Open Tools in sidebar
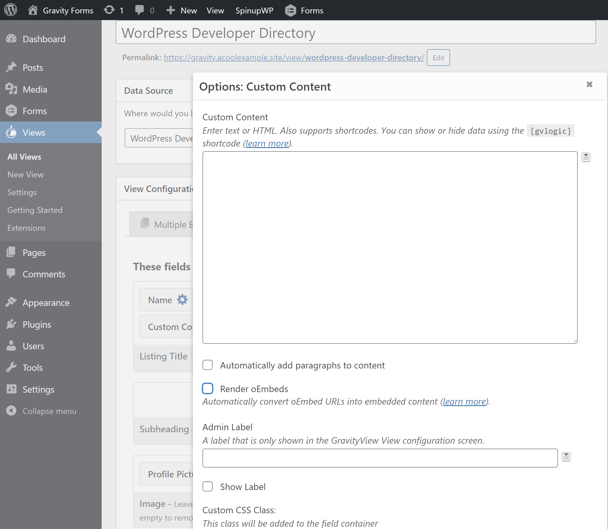The height and width of the screenshot is (529, 608). 51,367
